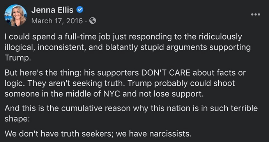
Task: Open the Jenna Ellis profile name link
Action: pyautogui.click(x=52, y=10)
